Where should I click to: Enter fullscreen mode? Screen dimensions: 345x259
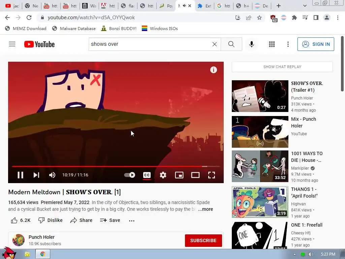coord(212,175)
